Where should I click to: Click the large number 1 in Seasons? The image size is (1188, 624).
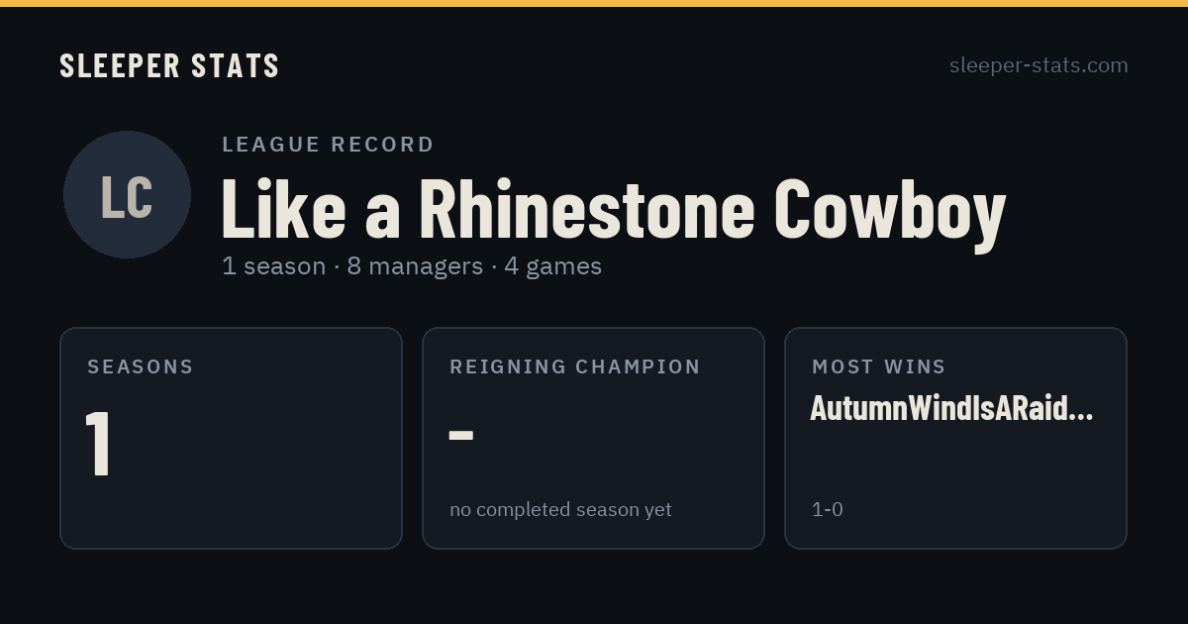(98, 444)
